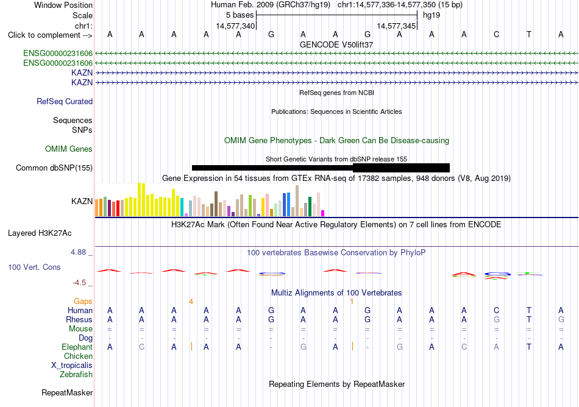This screenshot has width=579, height=407.
Task: Click the hg19 text next to the scale bar
Action: [432, 15]
